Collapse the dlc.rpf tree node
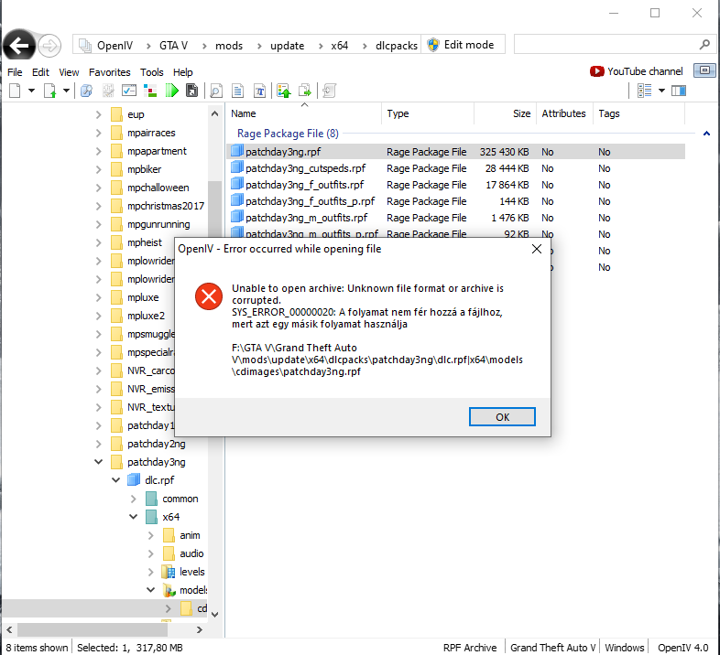Viewport: 720px width, 655px height. [115, 479]
